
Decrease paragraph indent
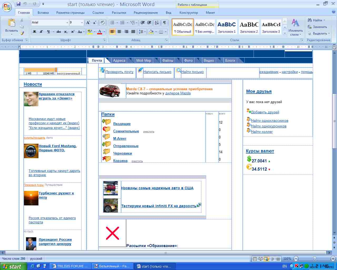[x=142, y=23]
